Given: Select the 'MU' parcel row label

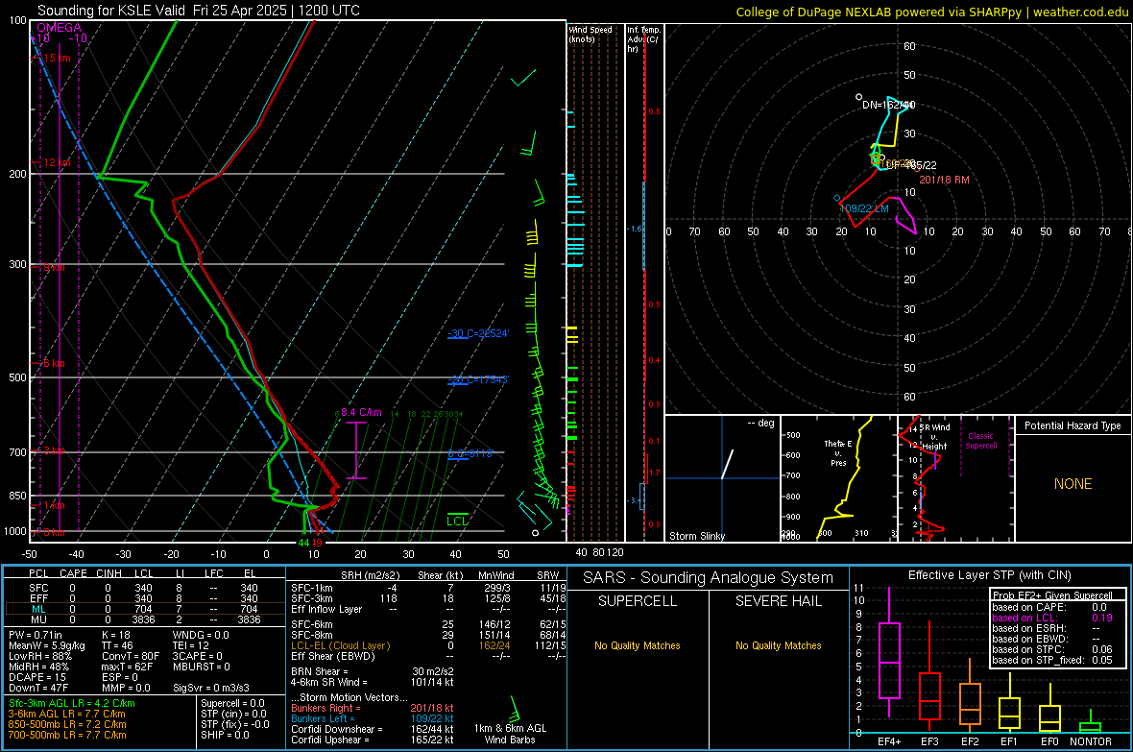Looking at the screenshot, I should tap(38, 619).
